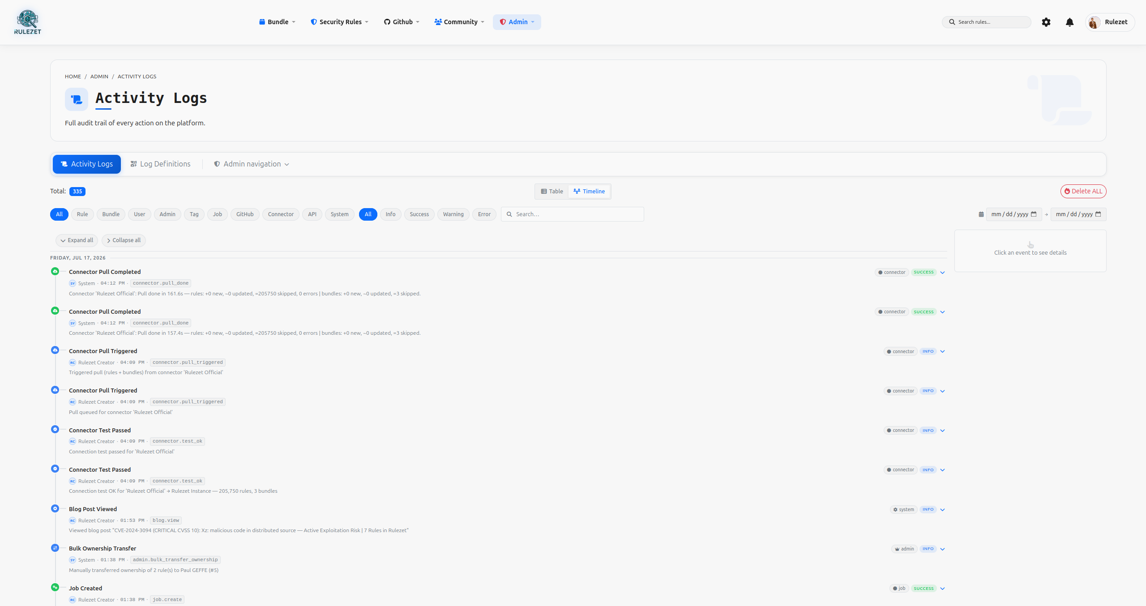The image size is (1146, 606).
Task: Click the start date field
Action: pos(1014,214)
